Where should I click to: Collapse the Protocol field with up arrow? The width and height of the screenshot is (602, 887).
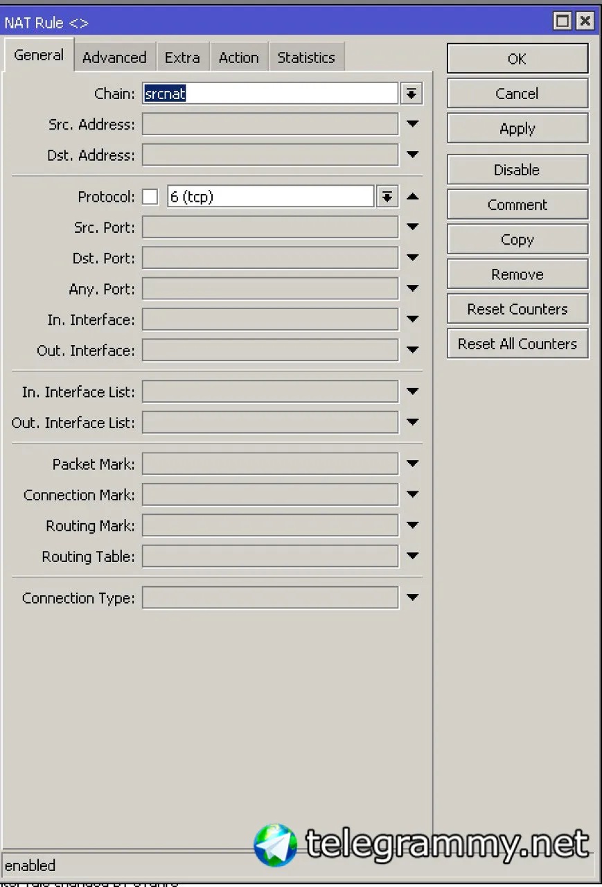click(x=413, y=197)
